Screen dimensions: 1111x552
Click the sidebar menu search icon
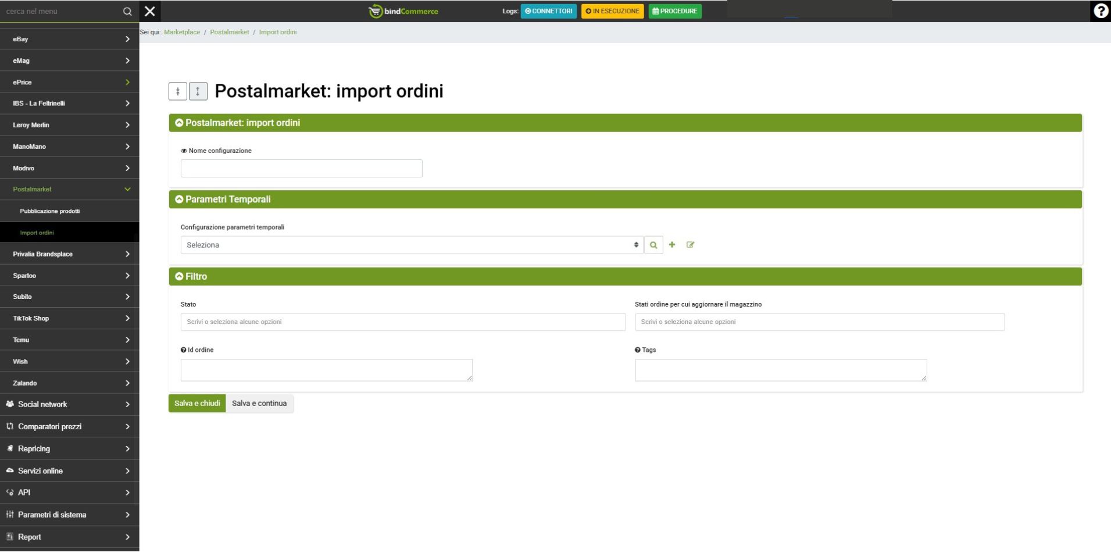tap(127, 11)
